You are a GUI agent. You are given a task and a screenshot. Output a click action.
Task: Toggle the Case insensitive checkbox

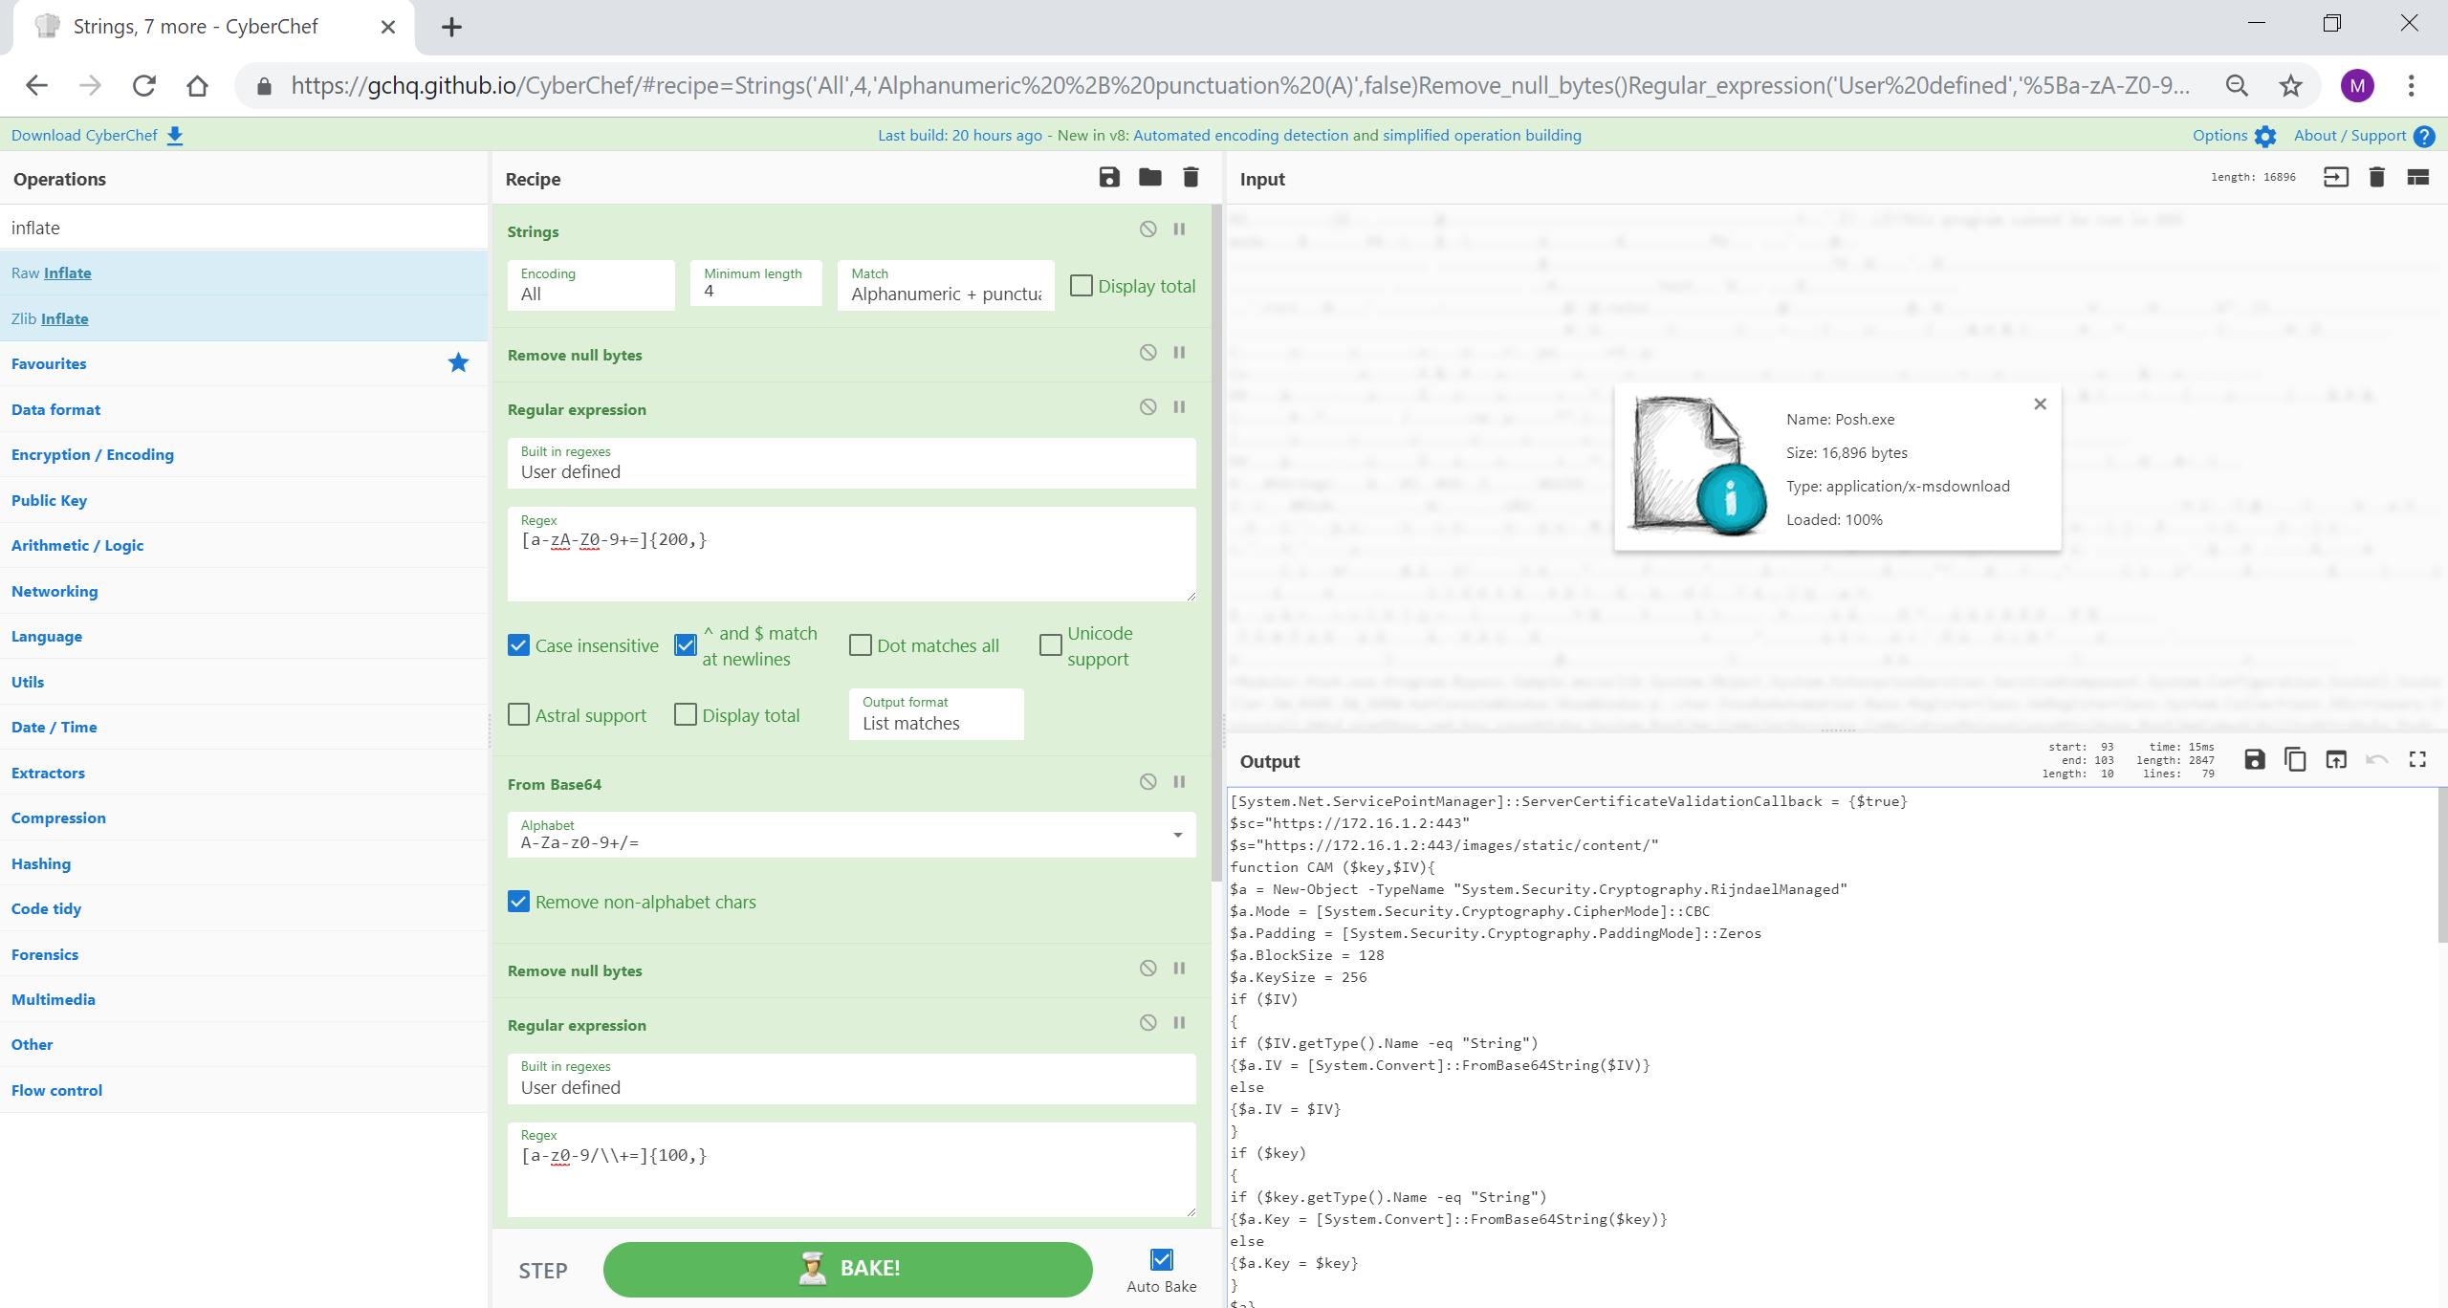coord(518,645)
